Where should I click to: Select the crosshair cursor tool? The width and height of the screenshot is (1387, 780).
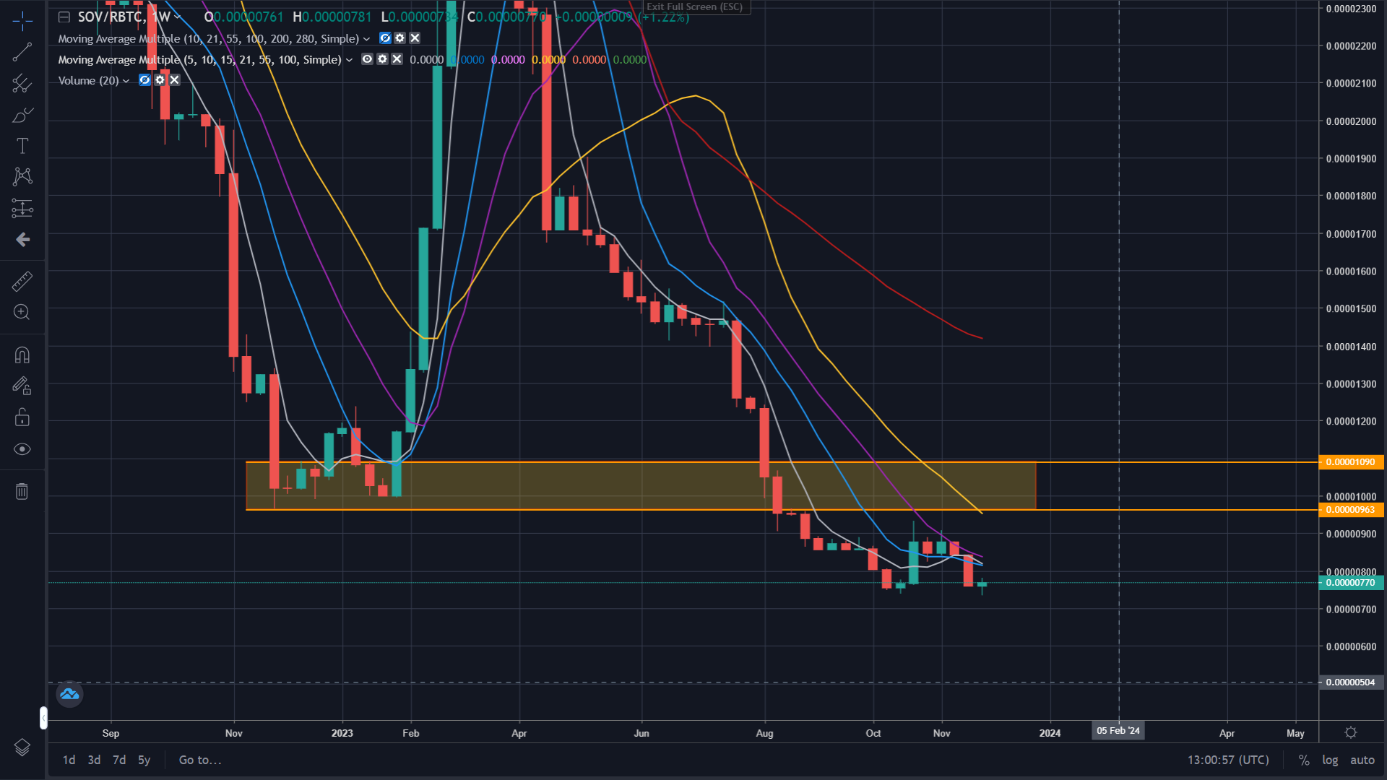pos(22,21)
